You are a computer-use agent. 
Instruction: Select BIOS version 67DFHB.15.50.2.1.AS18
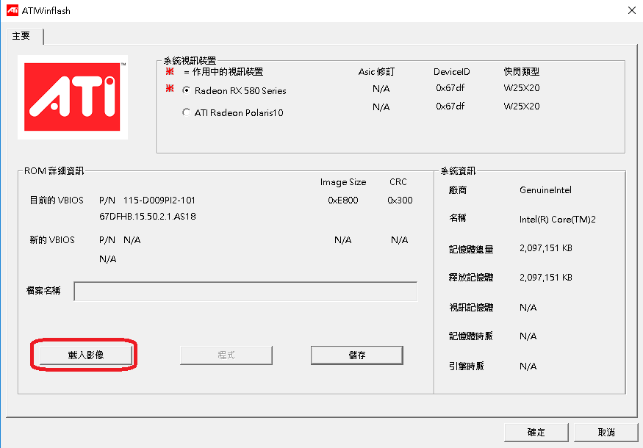148,217
